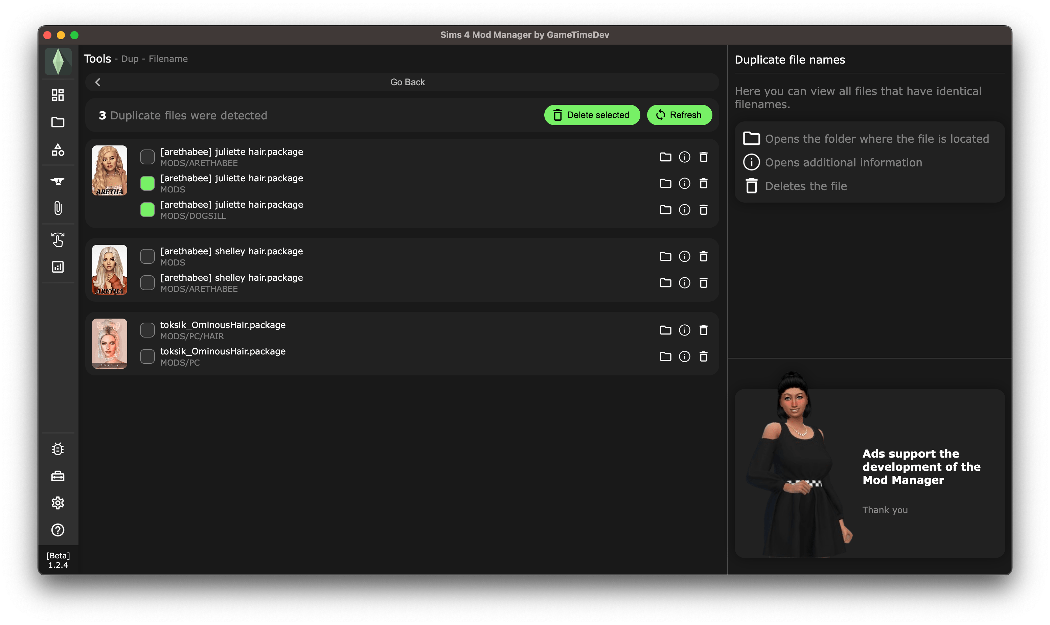Check shelley hair in MODS/ARETHABEE
This screenshot has width=1050, height=625.
[147, 283]
